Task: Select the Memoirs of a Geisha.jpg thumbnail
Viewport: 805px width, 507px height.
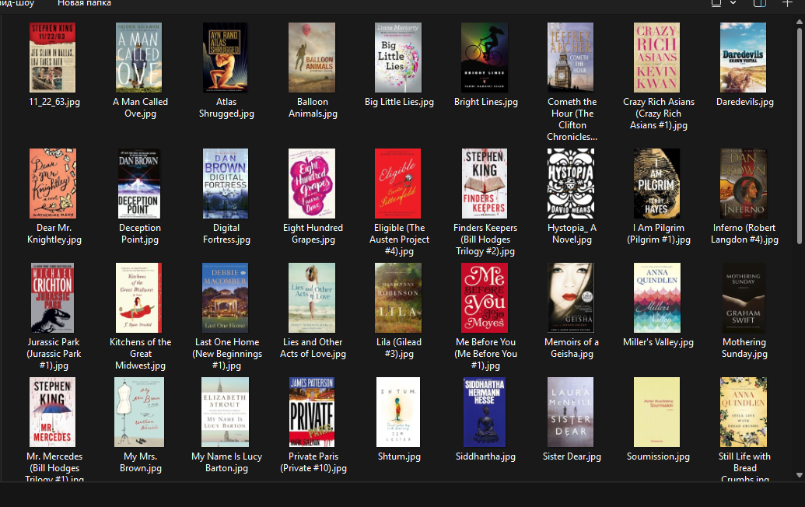Action: coord(570,298)
